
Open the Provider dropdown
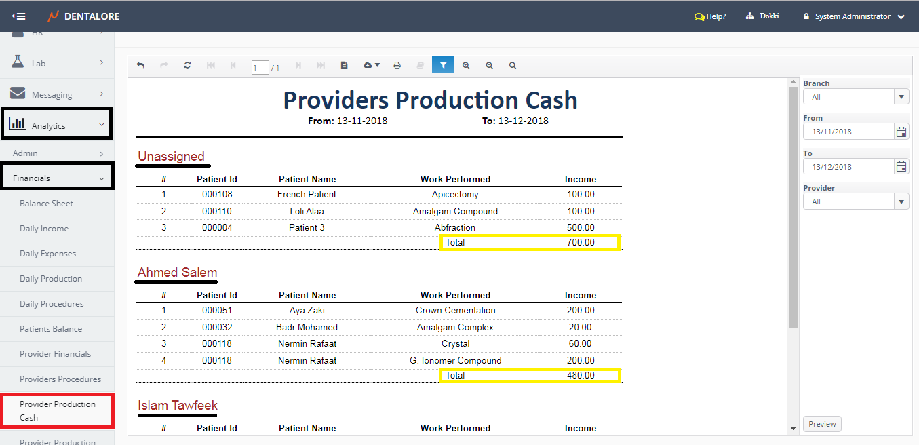coord(901,201)
